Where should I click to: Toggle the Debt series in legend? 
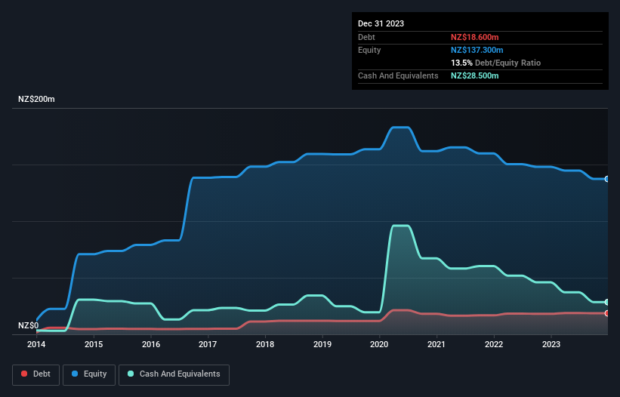(35, 374)
